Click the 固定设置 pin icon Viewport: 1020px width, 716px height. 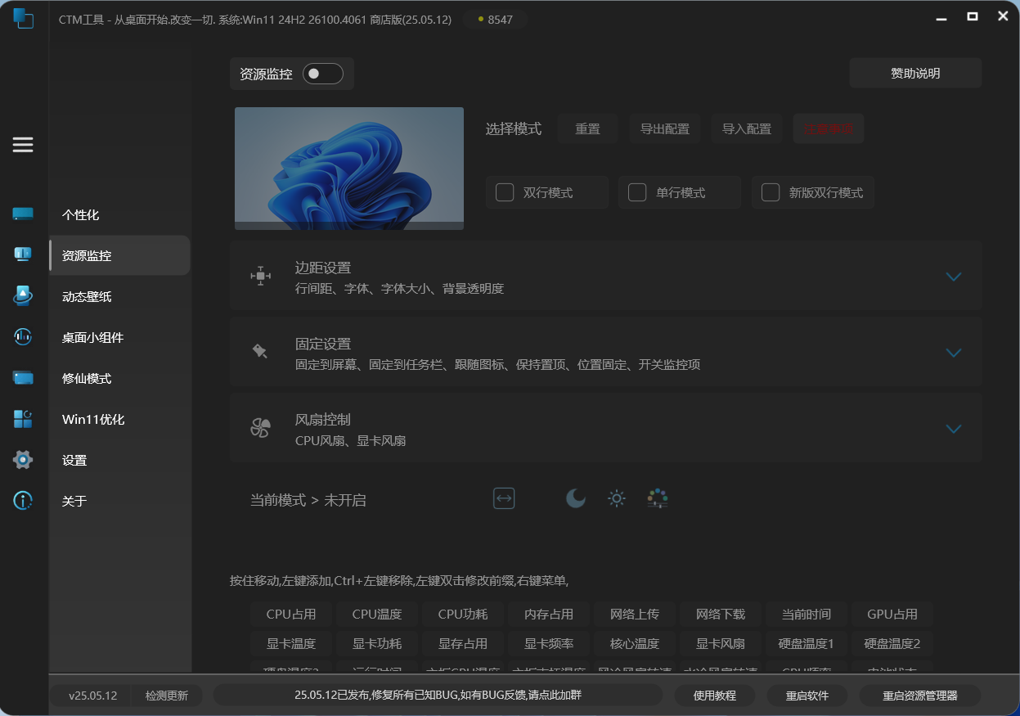point(260,352)
